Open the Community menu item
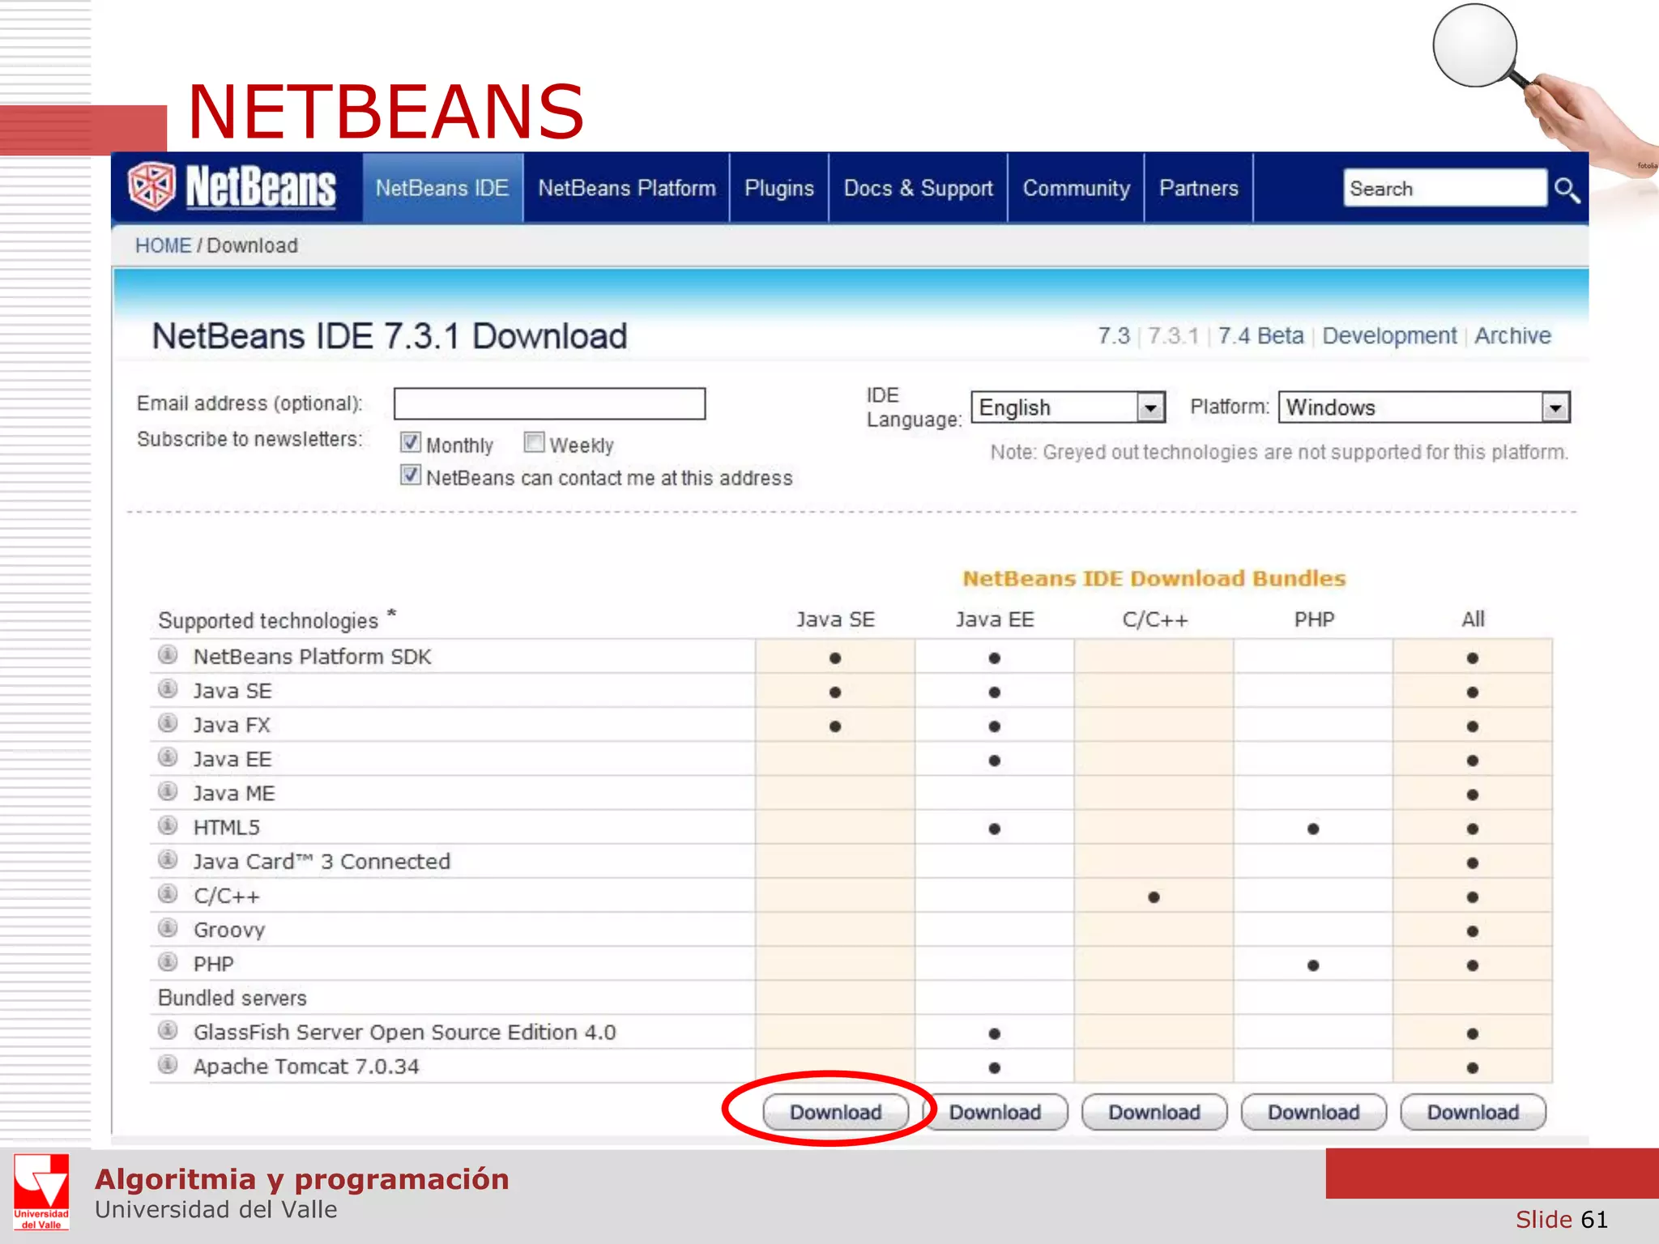The height and width of the screenshot is (1244, 1659). [1076, 188]
